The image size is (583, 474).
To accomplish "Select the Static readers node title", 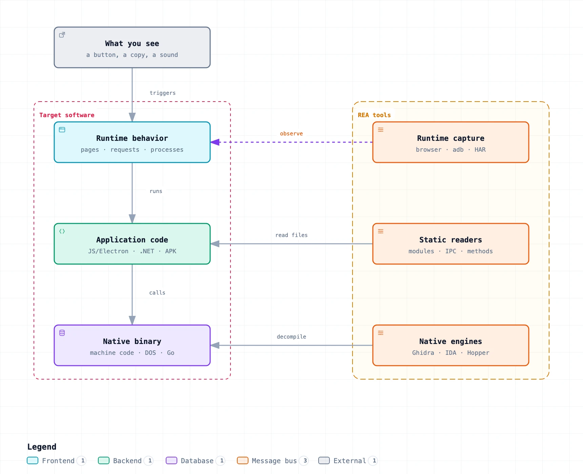I will [x=451, y=240].
